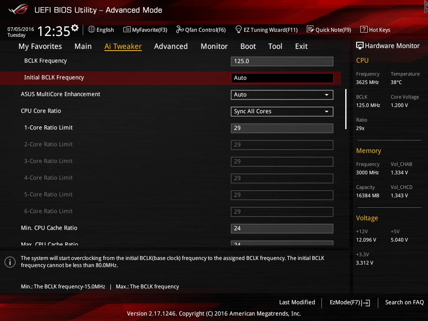
Task: Open the Monitor tab
Action: tap(214, 46)
